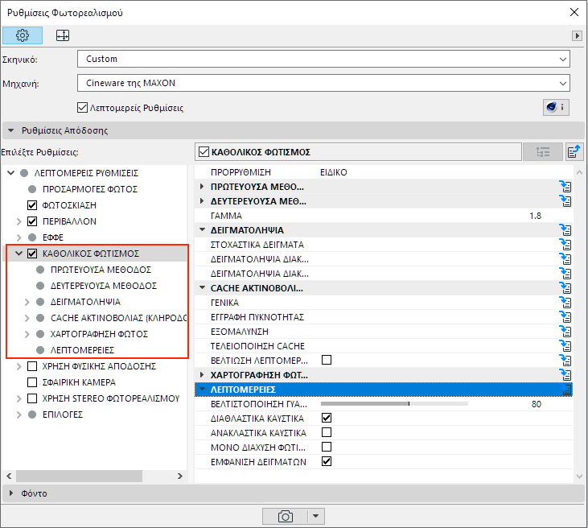
Task: Click details icon on ΤΕΛΕΙΟΠΟΙΗΣΗ CACHE row
Action: (x=565, y=346)
